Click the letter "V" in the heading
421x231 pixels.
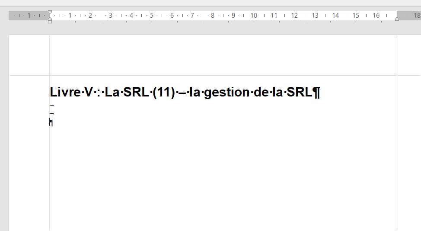(89, 93)
